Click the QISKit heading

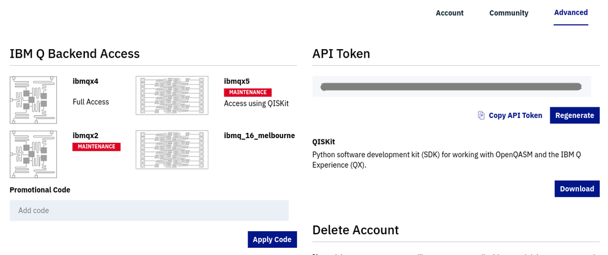(x=324, y=142)
